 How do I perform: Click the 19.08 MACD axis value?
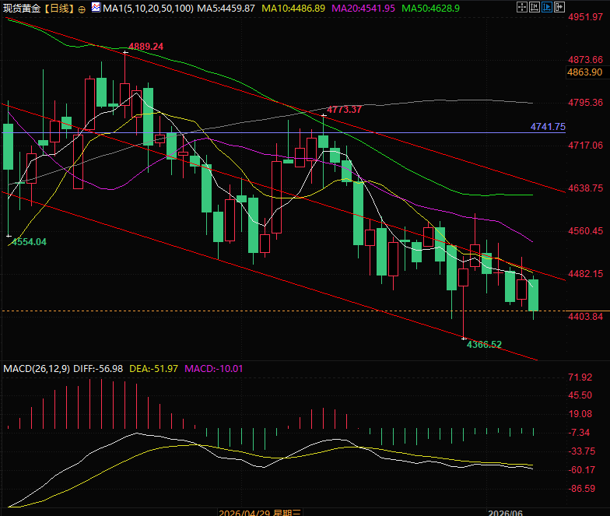pyautogui.click(x=580, y=414)
